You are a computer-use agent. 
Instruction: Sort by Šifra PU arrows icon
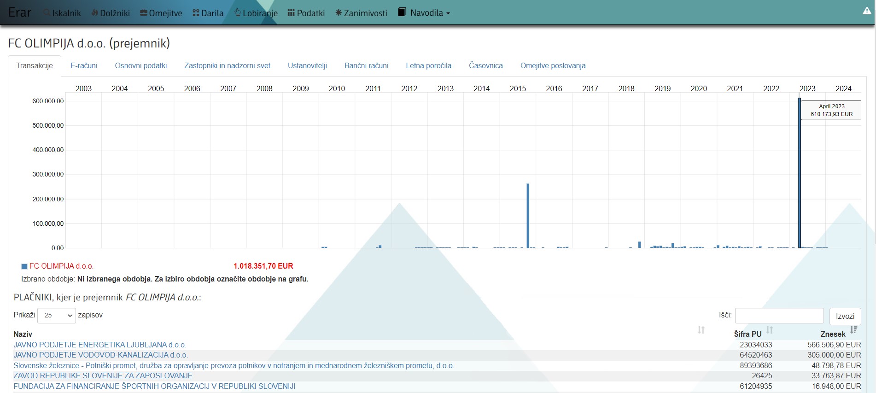point(770,330)
